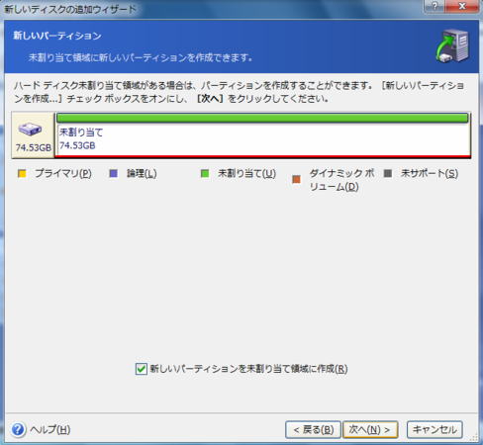Open the ヘルプ(H) link
Image resolution: width=483 pixels, height=445 pixels.
[50, 429]
